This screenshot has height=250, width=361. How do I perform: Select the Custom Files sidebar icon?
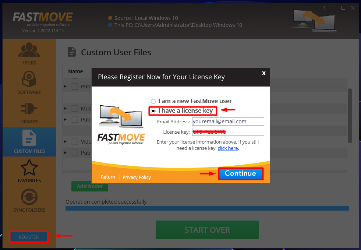(x=29, y=139)
